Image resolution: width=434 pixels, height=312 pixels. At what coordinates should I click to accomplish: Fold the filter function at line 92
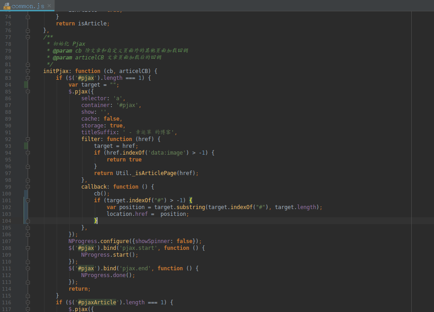click(28, 139)
